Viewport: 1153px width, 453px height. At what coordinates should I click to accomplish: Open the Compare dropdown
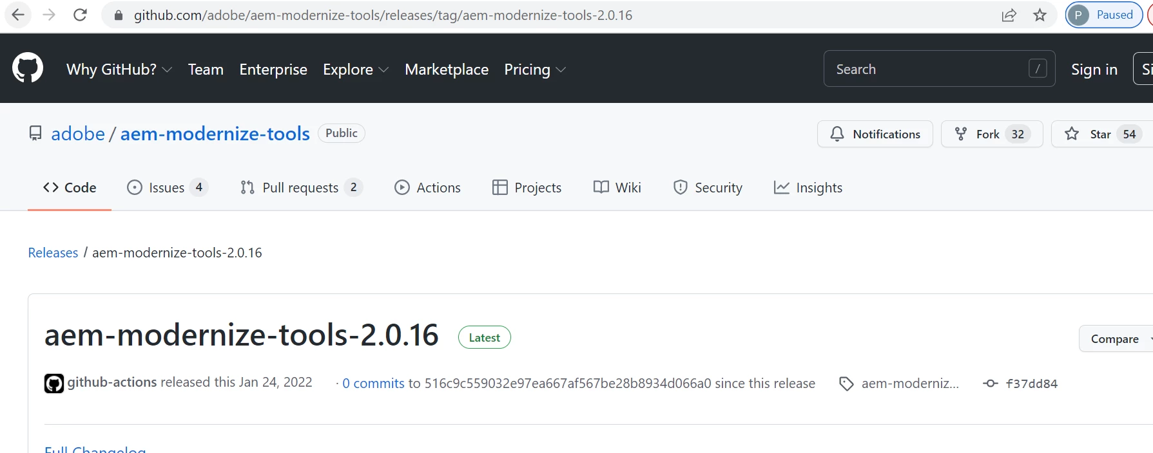point(1116,338)
